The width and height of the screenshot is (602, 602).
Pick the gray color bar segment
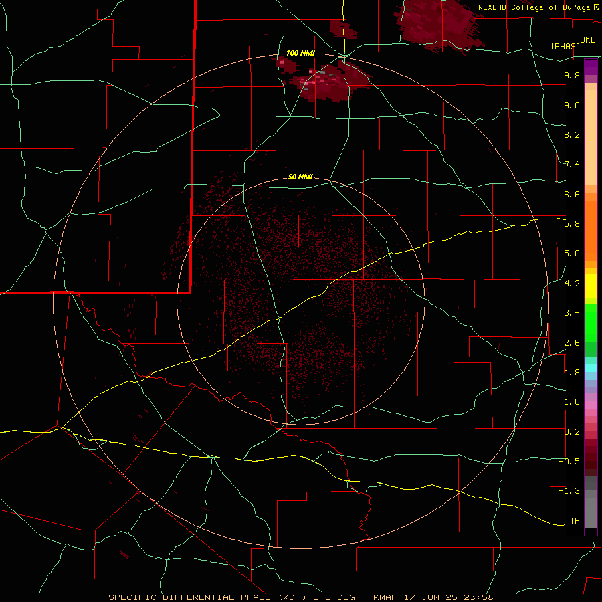[591, 513]
